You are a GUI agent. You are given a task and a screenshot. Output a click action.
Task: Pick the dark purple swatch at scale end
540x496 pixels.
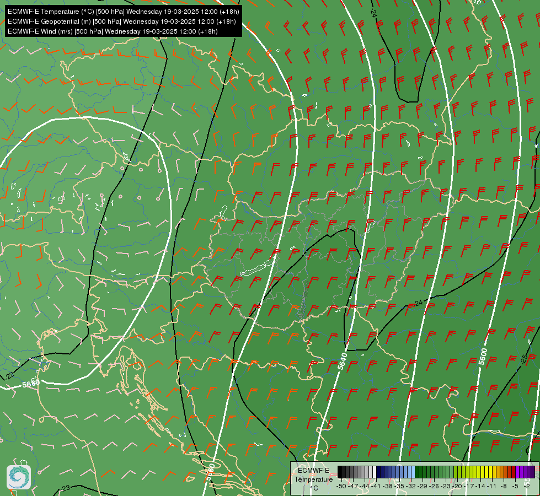point(533,472)
